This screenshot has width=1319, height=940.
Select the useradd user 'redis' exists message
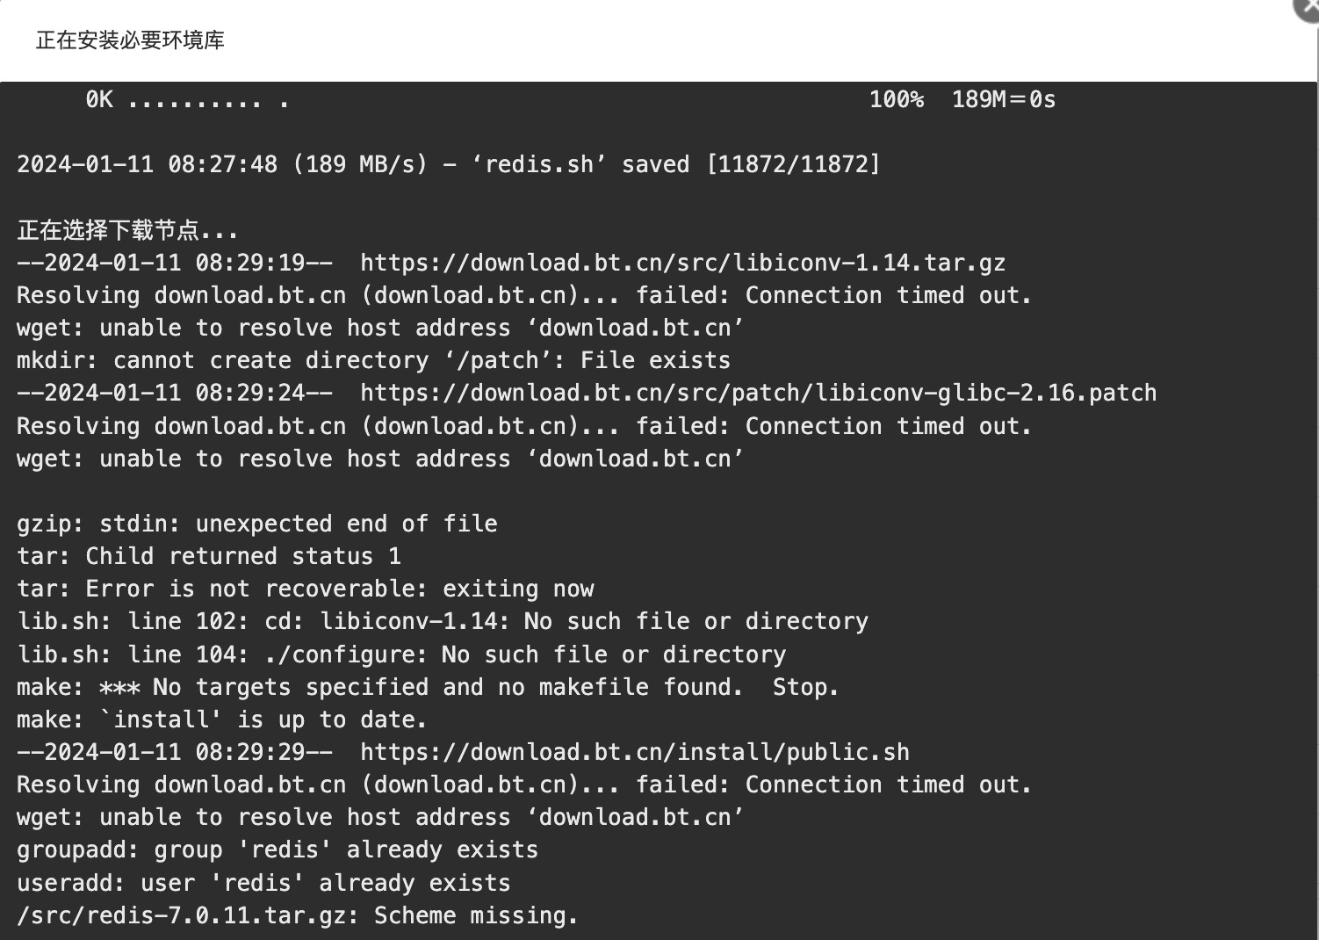[x=263, y=883]
